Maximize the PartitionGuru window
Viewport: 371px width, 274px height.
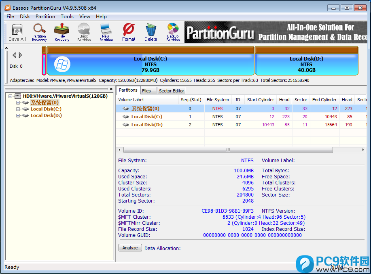[x=347, y=8]
